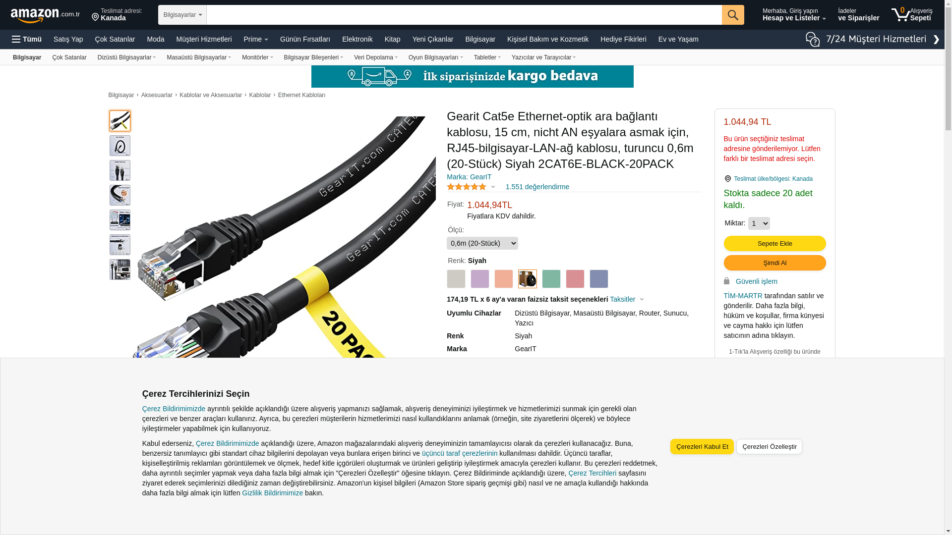Expand the Taksitler installment options
This screenshot has width=952, height=535.
[627, 299]
